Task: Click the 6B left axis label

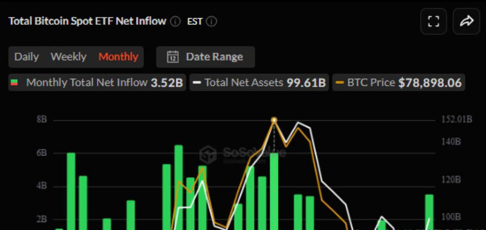Action: click(42, 153)
